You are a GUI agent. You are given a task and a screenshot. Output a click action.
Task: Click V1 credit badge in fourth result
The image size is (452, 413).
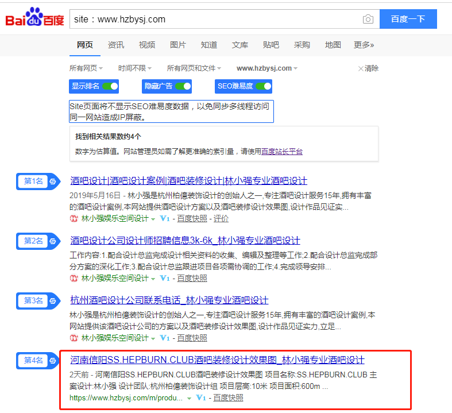201,398
